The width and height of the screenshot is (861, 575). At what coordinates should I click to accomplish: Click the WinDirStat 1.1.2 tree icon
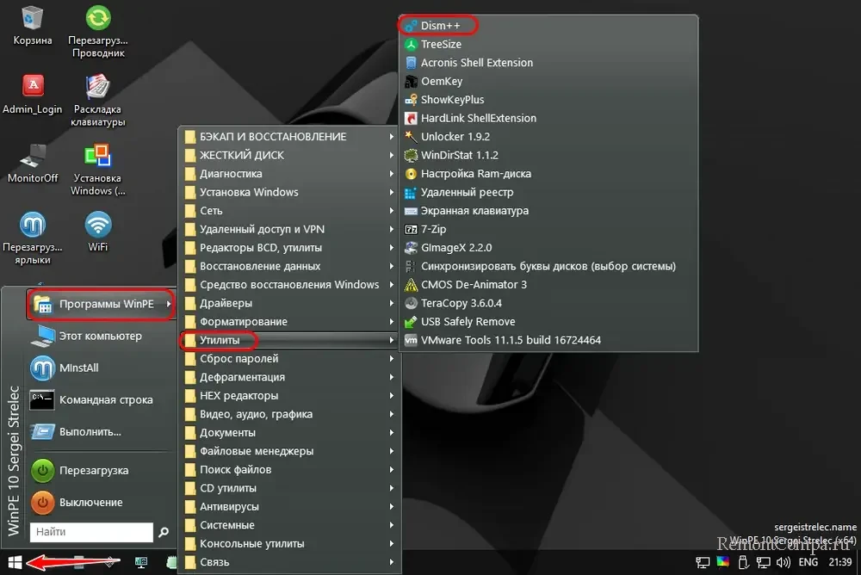(x=411, y=155)
